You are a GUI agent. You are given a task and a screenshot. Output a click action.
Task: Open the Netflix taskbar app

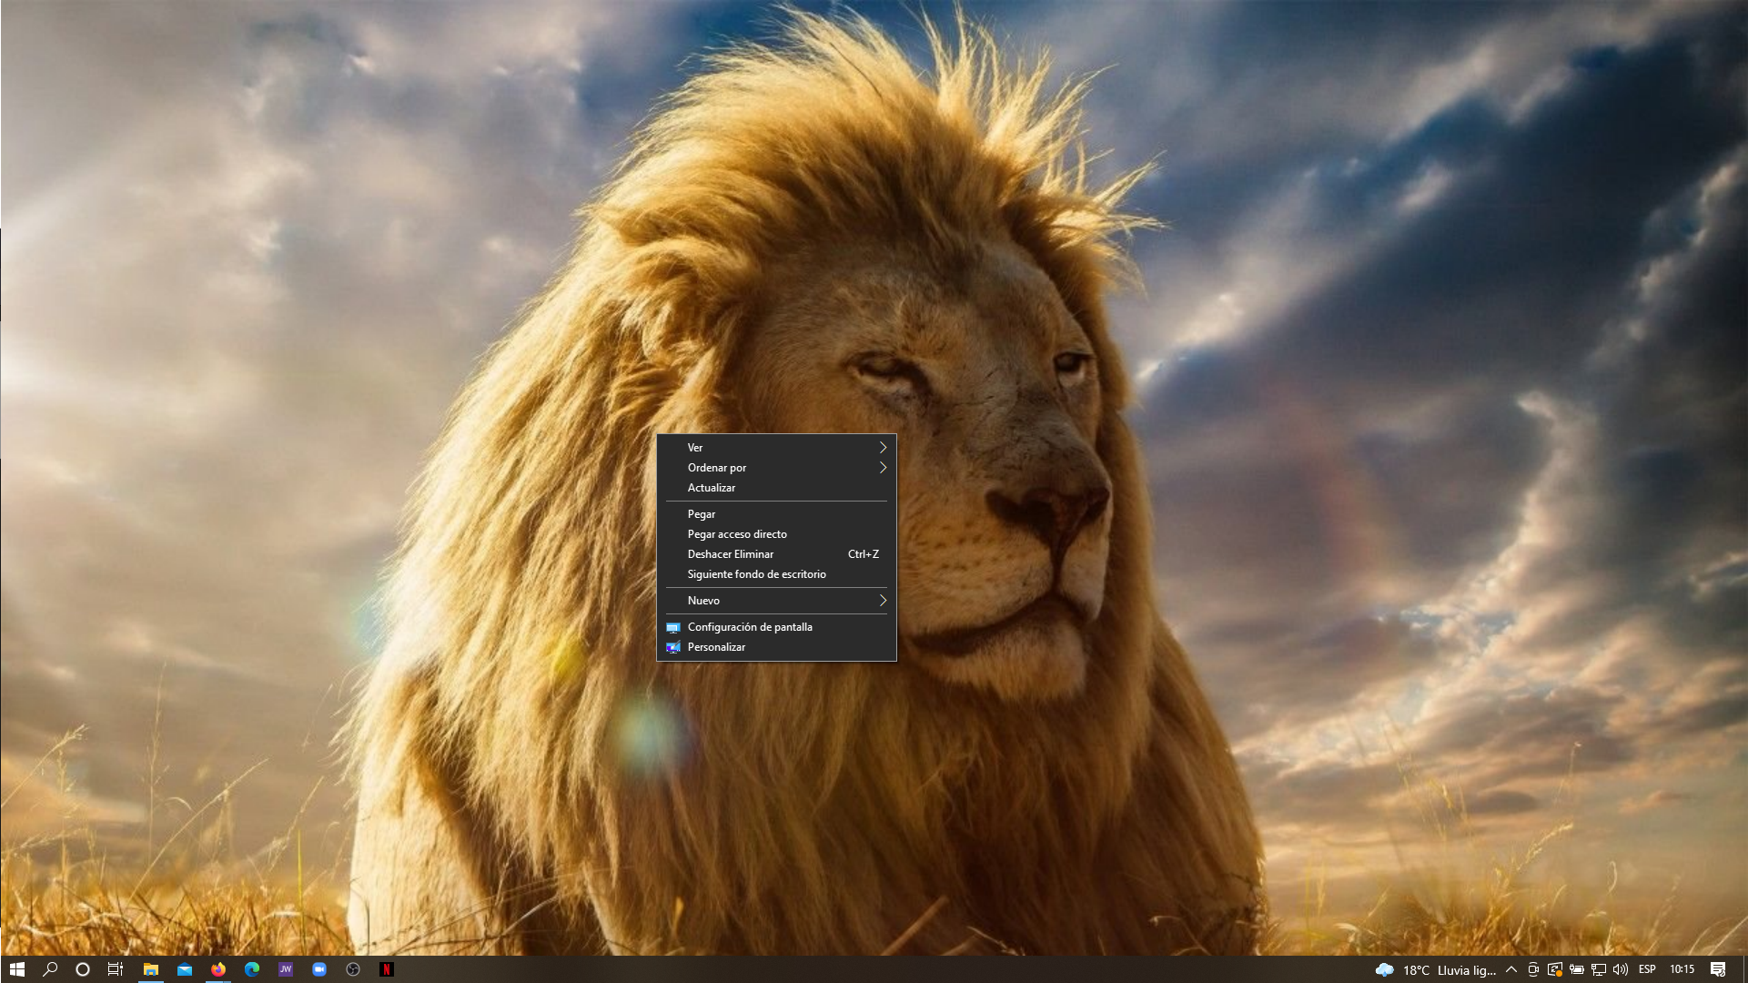(x=387, y=969)
